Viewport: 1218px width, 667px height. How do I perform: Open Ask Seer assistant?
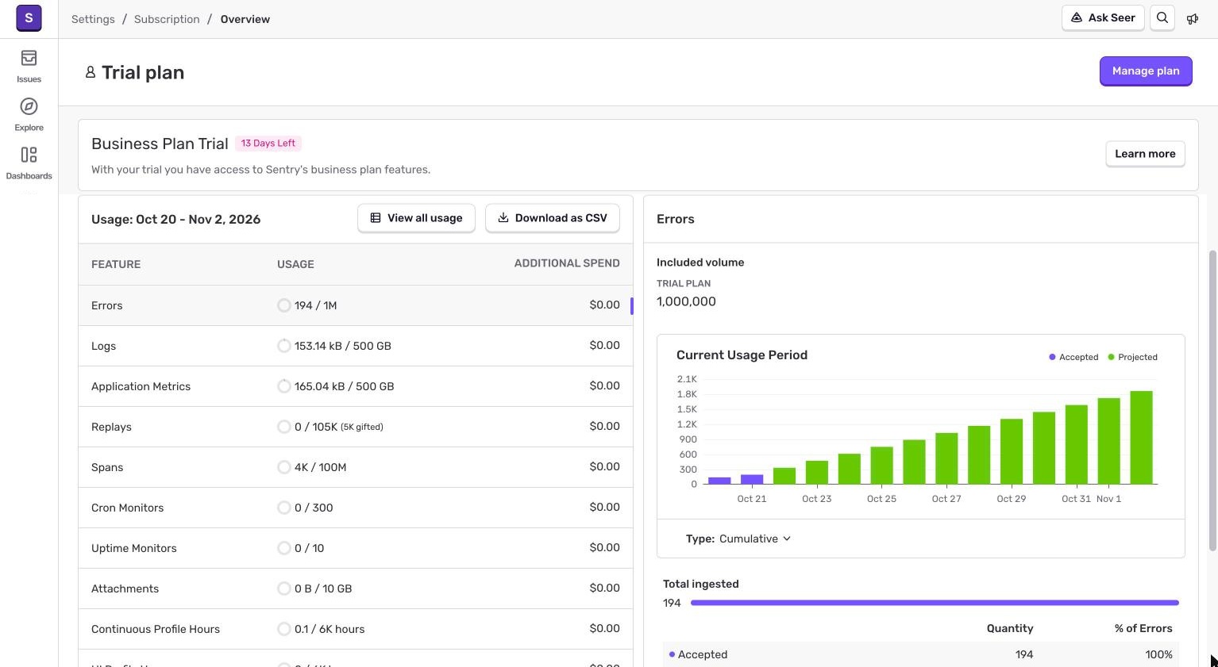pos(1103,18)
